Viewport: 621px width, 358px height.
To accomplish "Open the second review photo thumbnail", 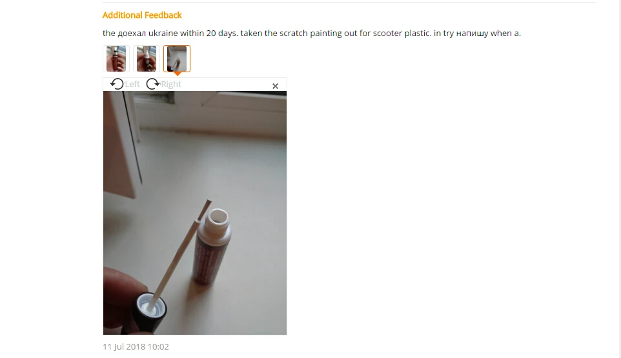I will point(146,59).
